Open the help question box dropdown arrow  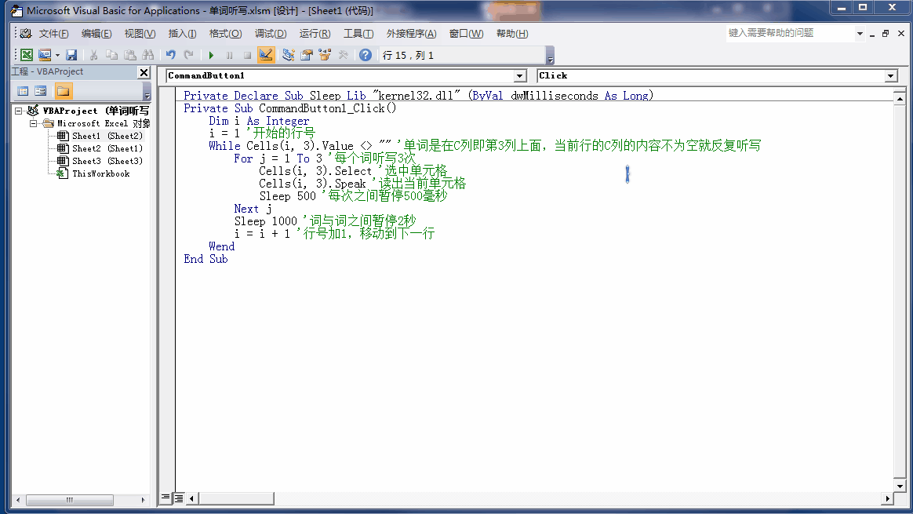click(860, 34)
